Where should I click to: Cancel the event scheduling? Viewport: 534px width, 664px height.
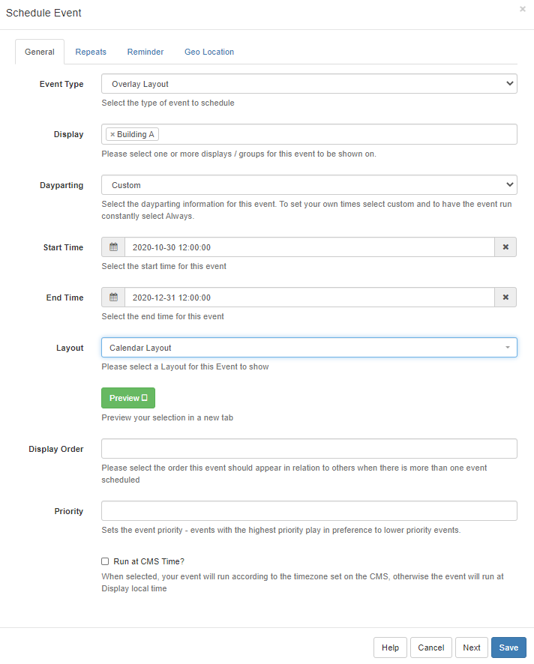431,648
